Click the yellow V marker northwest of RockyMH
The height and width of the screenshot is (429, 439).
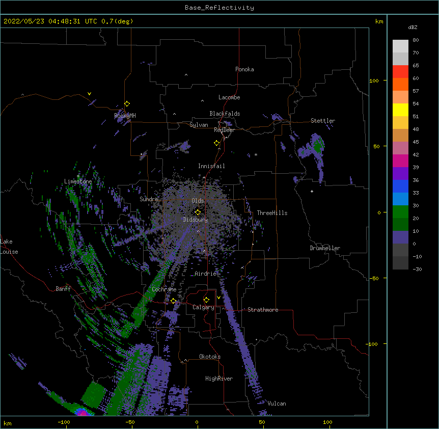89,94
